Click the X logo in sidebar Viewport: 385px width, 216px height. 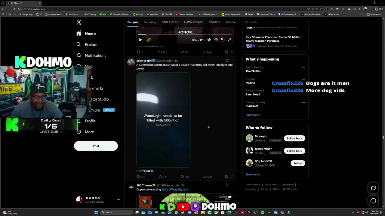tap(79, 22)
